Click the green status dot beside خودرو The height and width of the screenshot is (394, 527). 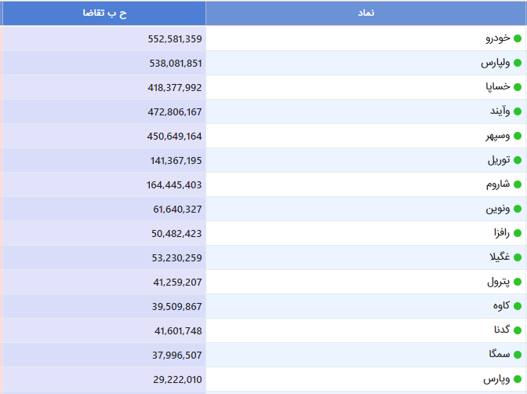pyautogui.click(x=518, y=38)
